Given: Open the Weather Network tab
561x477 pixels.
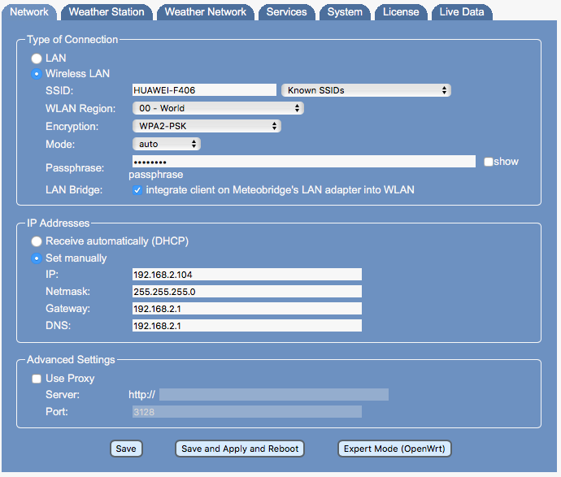Looking at the screenshot, I should 205,12.
